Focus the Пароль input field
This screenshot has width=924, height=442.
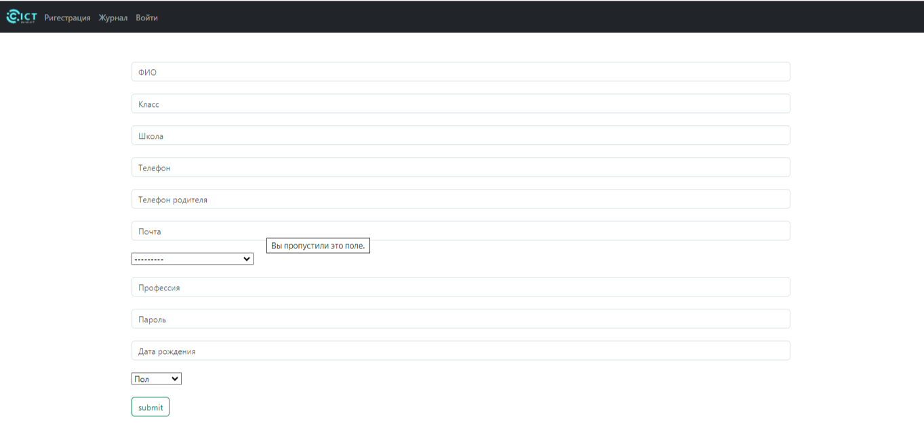(x=461, y=319)
